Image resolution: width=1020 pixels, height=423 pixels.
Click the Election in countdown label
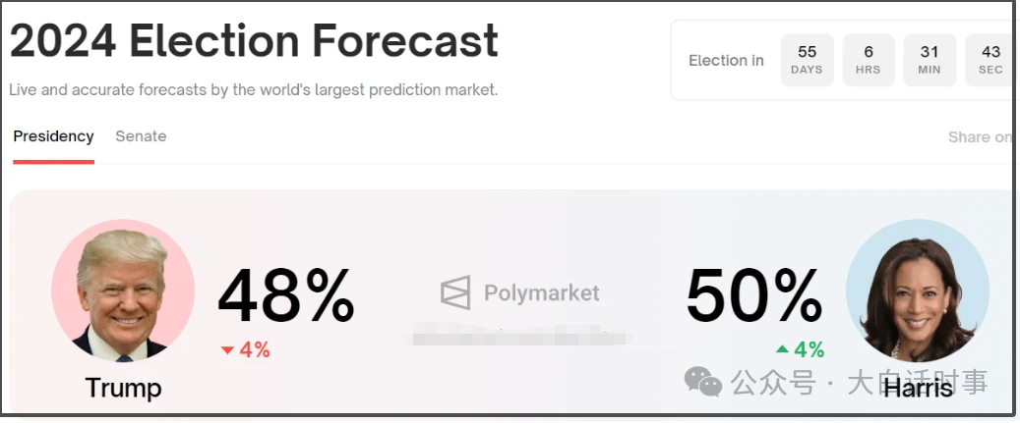726,61
